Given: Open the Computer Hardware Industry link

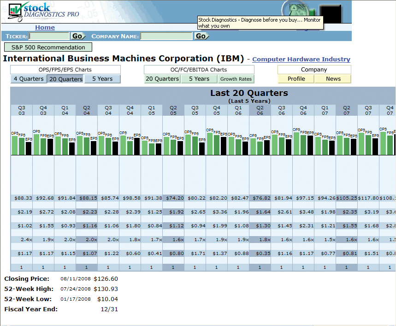Looking at the screenshot, I should point(301,59).
